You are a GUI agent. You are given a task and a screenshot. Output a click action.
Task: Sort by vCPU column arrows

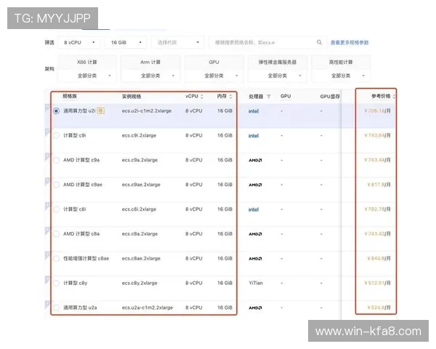point(202,96)
